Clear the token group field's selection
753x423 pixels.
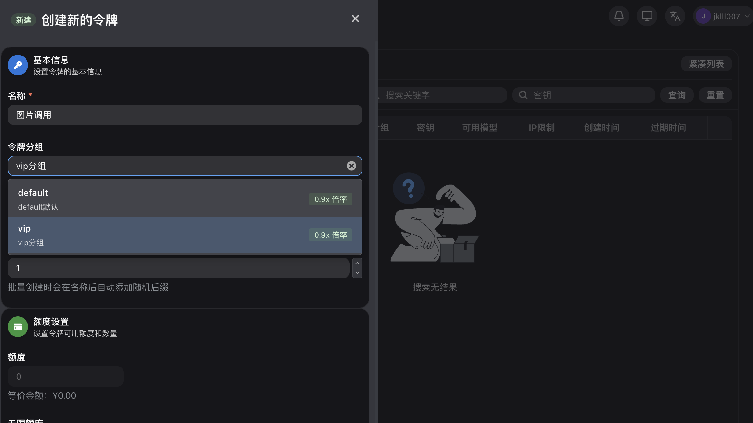pos(351,166)
